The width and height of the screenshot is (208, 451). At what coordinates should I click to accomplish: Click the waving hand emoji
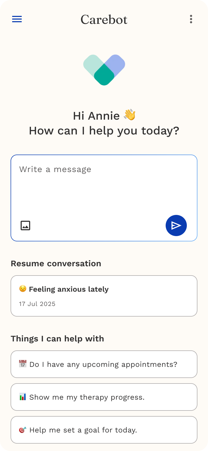[130, 115]
